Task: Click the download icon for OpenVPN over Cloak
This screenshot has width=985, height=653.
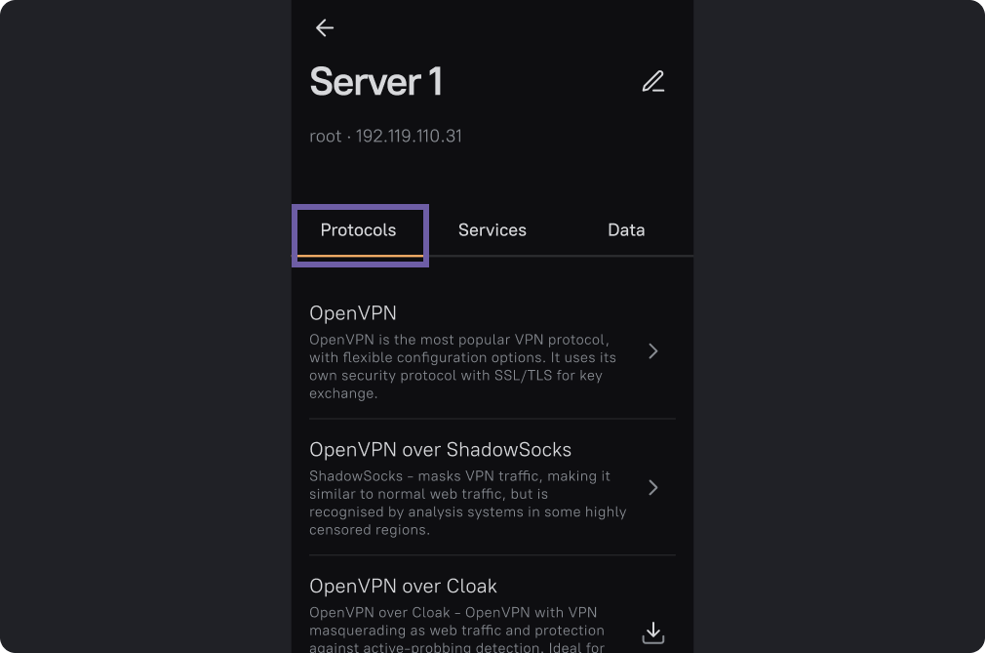Action: (x=653, y=633)
